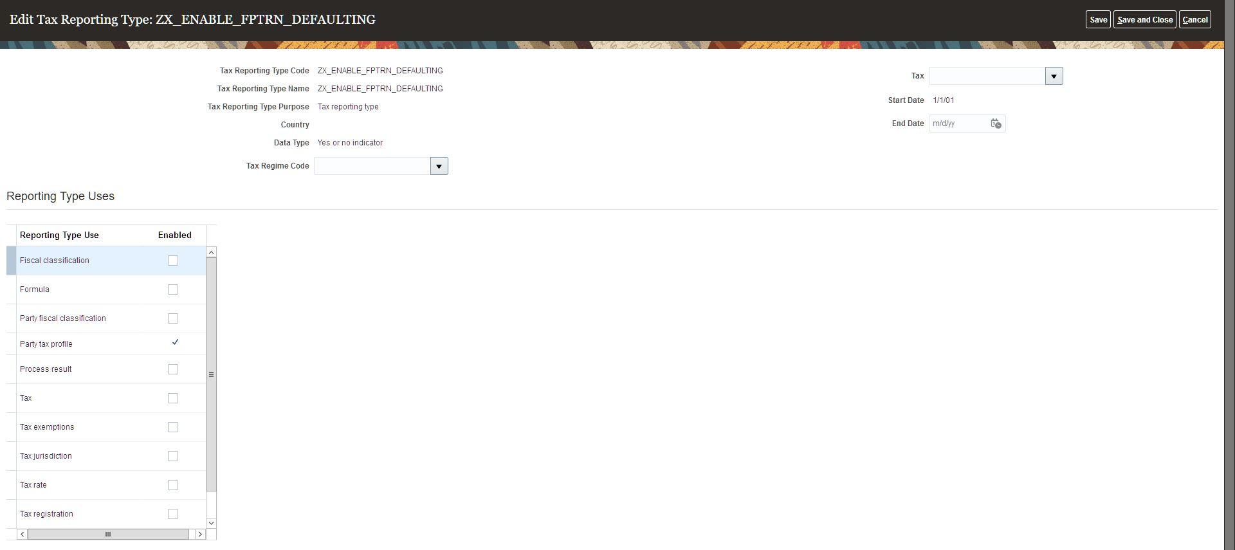Toggle the Party tax profile checkmark
This screenshot has width=1235, height=550.
coord(175,342)
